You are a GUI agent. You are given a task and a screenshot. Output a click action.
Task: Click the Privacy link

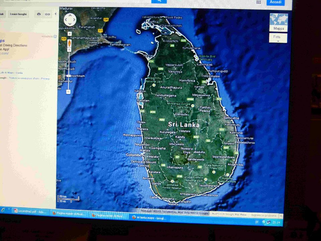click(x=45, y=78)
